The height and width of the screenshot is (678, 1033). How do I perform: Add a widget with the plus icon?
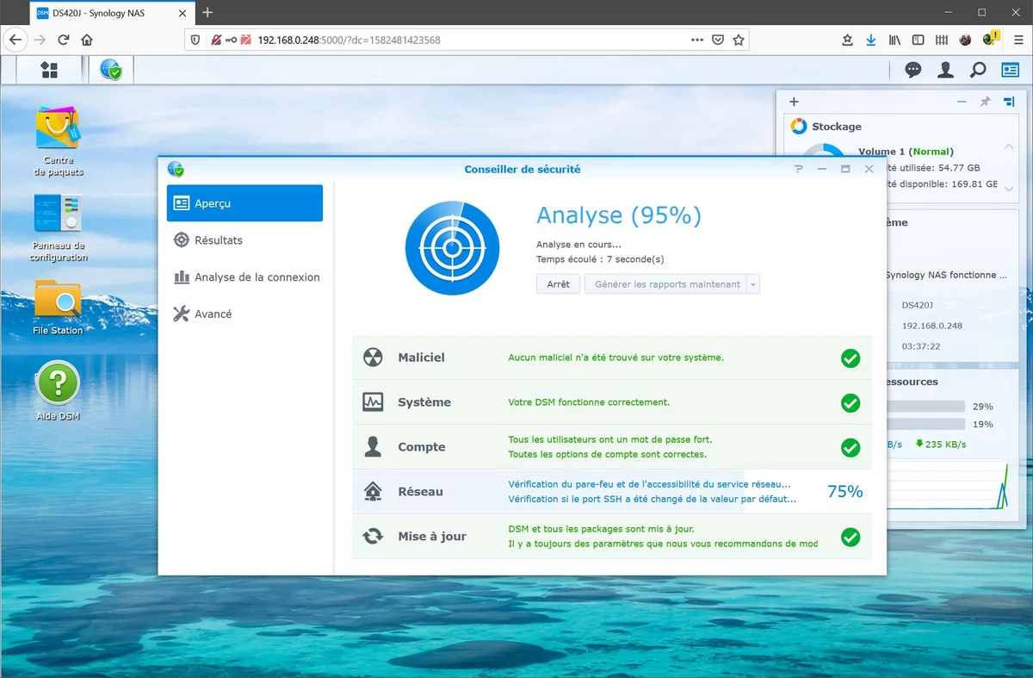794,102
